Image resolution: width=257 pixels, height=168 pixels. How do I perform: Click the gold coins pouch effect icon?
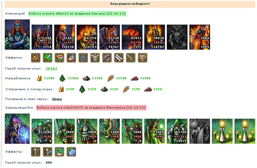tap(36, 58)
